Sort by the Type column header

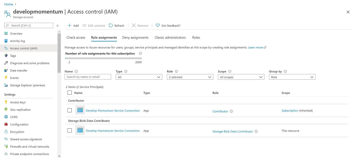click(147, 93)
